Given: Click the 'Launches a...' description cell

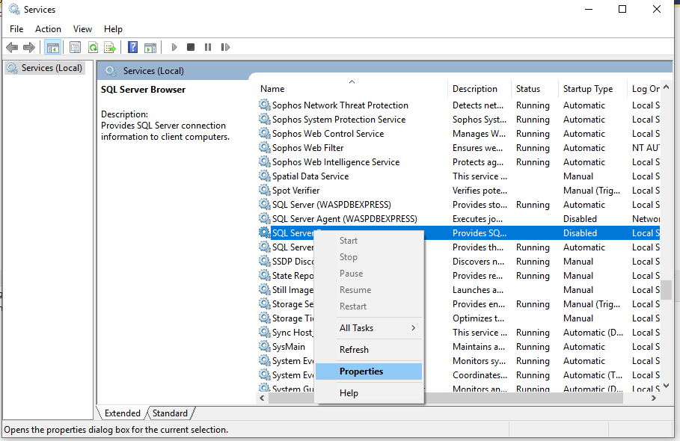Looking at the screenshot, I should [478, 290].
